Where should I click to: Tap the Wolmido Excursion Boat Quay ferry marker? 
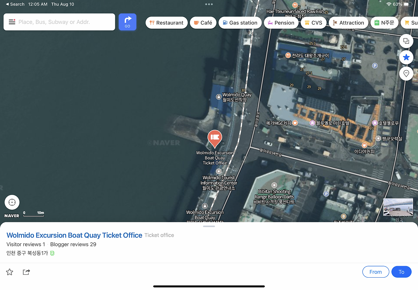click(x=205, y=206)
